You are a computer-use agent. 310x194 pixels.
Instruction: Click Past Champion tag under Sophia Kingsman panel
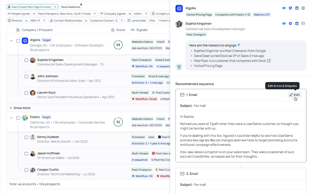coord(196,34)
